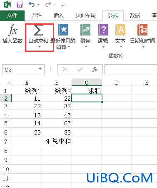Open the Name Box dropdown arrow
Screen dimensions: 157x188
pos(40,69)
